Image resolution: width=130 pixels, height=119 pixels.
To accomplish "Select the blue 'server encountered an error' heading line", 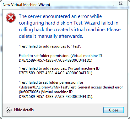I will point(60,16).
